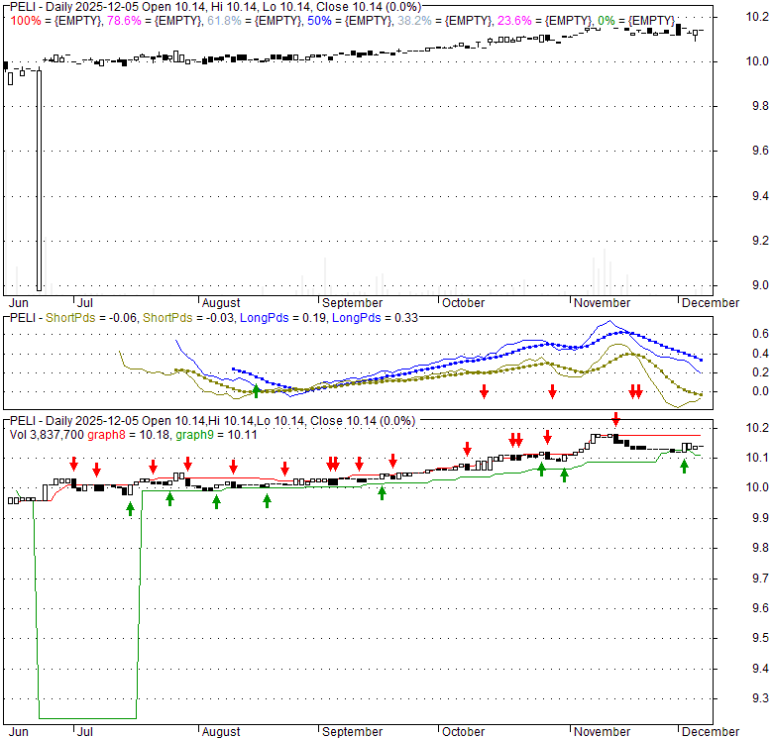Click the November label on the bottom chart axis
This screenshot has height=738, width=773.
(x=602, y=732)
